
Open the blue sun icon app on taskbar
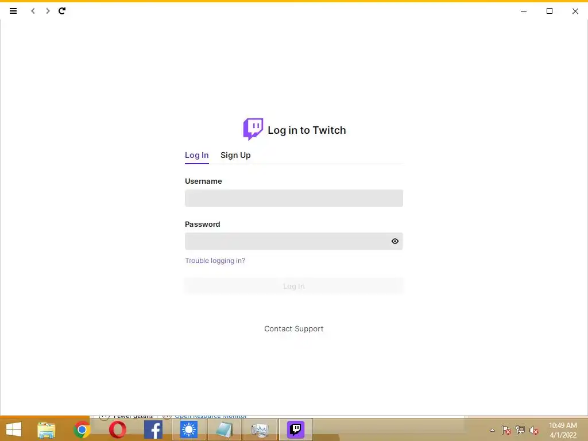(188, 430)
